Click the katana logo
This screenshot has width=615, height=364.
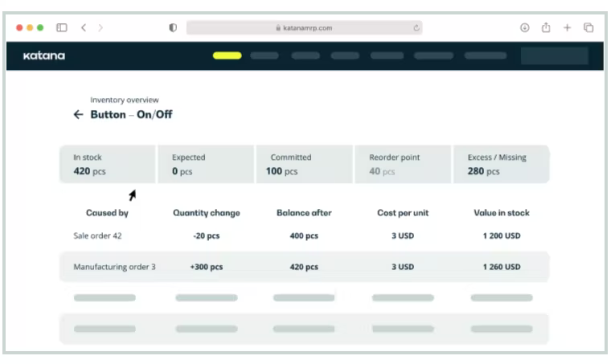pyautogui.click(x=44, y=55)
